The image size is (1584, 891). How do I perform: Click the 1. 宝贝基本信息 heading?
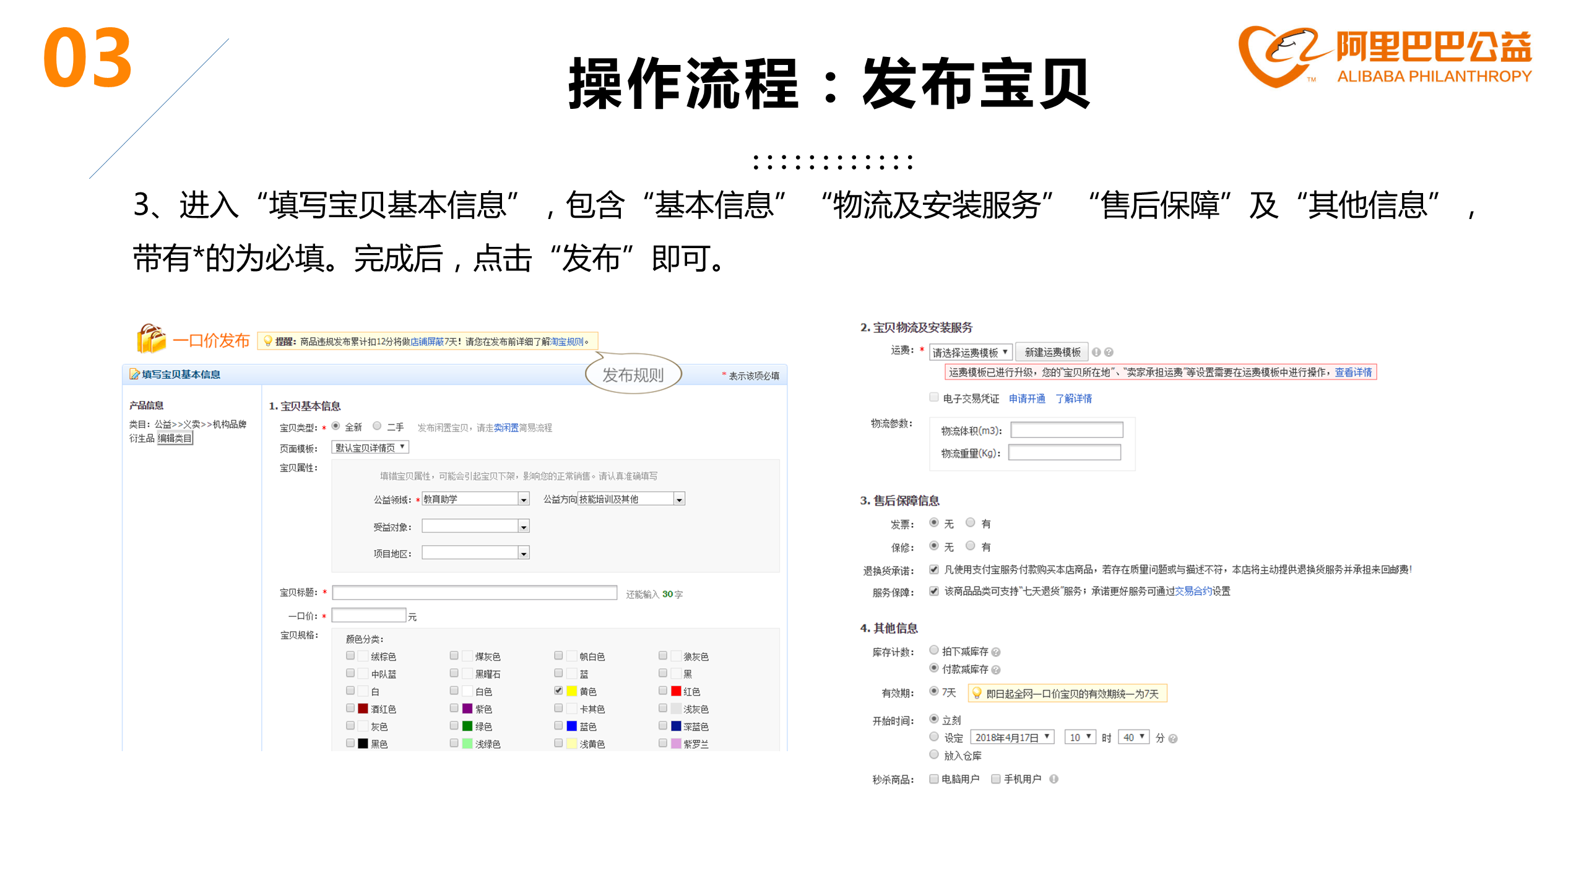(x=305, y=406)
